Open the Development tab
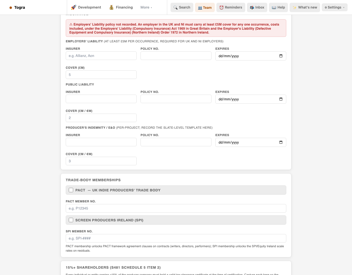352x275 pixels. 86,7
